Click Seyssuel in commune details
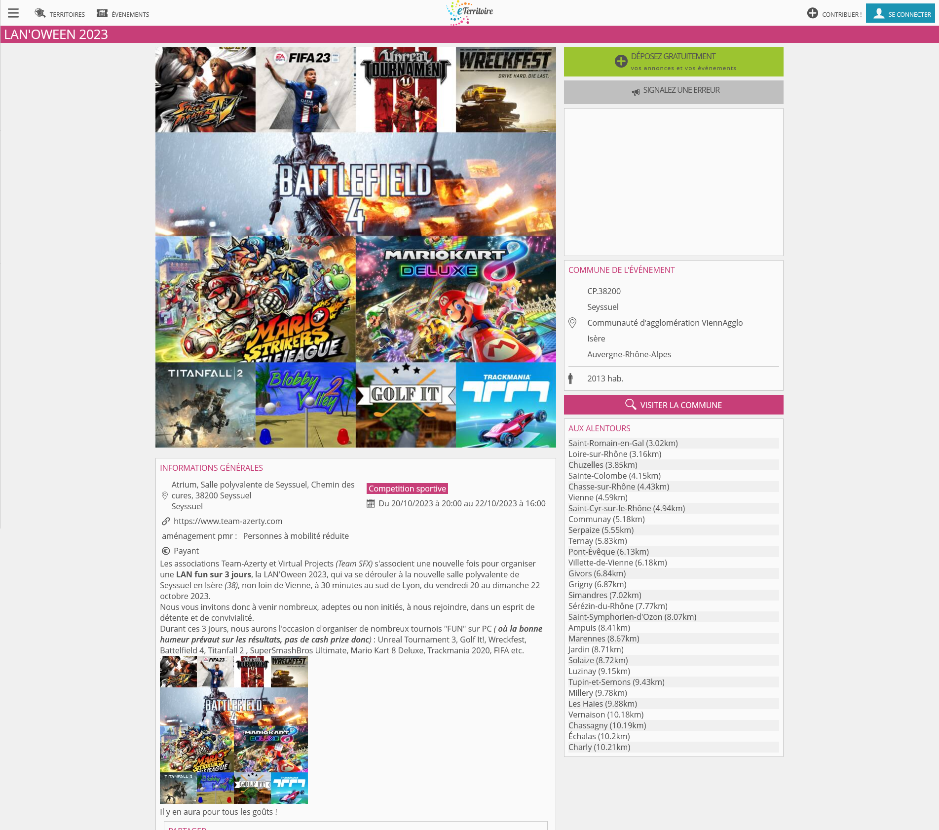Screen dimensions: 939x830 pyautogui.click(x=603, y=307)
